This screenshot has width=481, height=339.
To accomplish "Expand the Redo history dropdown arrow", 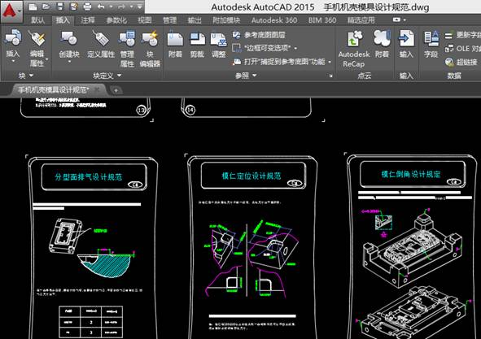I will coord(132,7).
